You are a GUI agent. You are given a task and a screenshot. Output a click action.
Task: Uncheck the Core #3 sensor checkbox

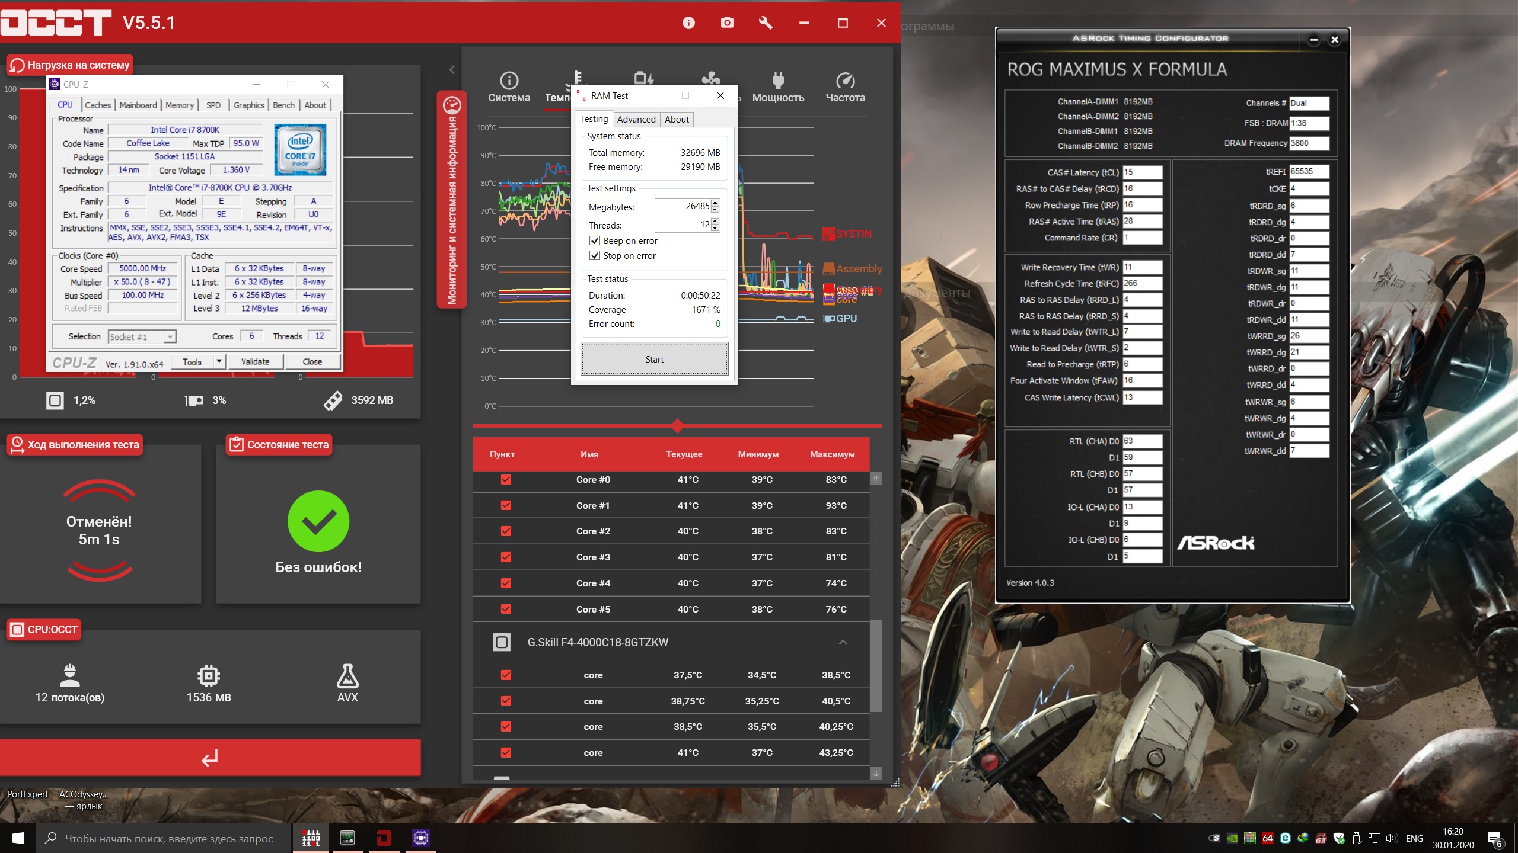coord(506,557)
